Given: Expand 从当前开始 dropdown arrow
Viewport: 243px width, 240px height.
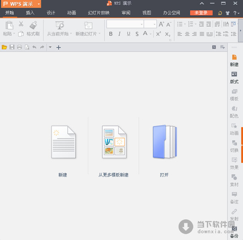Looking at the screenshot, I should coord(71,34).
